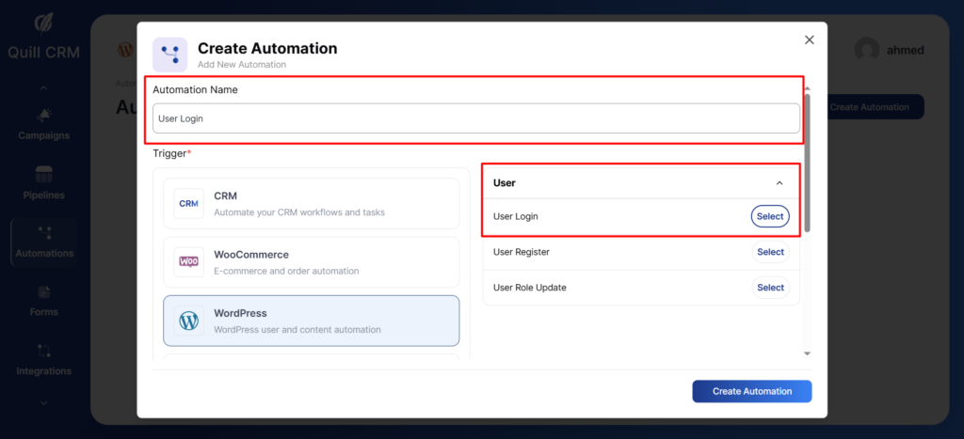Image resolution: width=964 pixels, height=439 pixels.
Task: Click the CRM trigger logo icon
Action: 189,203
